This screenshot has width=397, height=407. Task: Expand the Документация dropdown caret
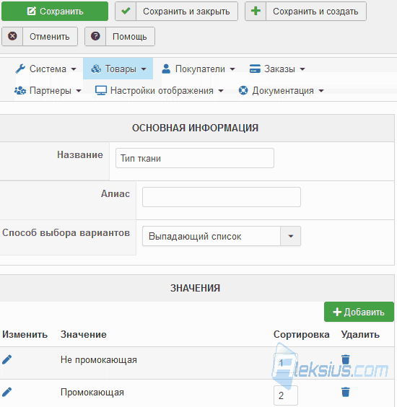tap(321, 91)
